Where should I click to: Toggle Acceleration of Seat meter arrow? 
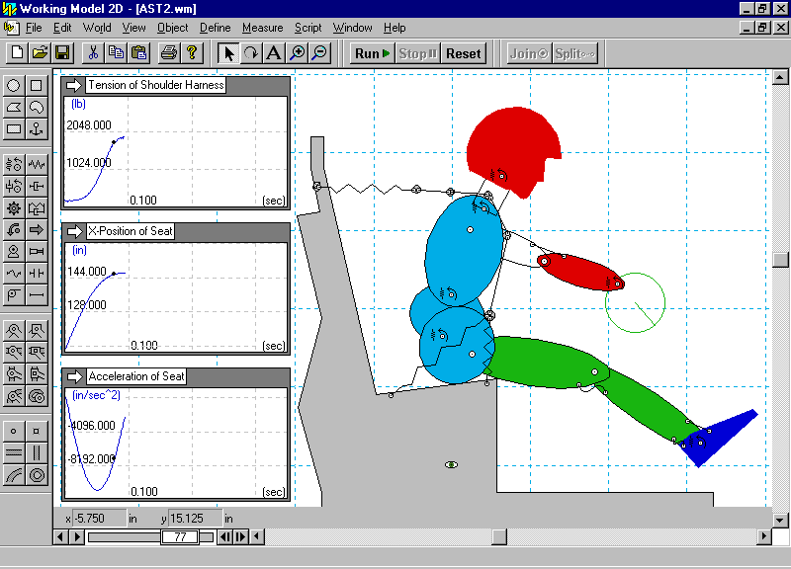click(x=75, y=376)
